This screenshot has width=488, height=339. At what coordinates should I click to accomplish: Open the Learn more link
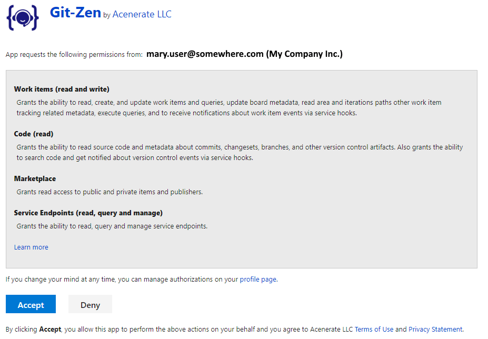(31, 247)
